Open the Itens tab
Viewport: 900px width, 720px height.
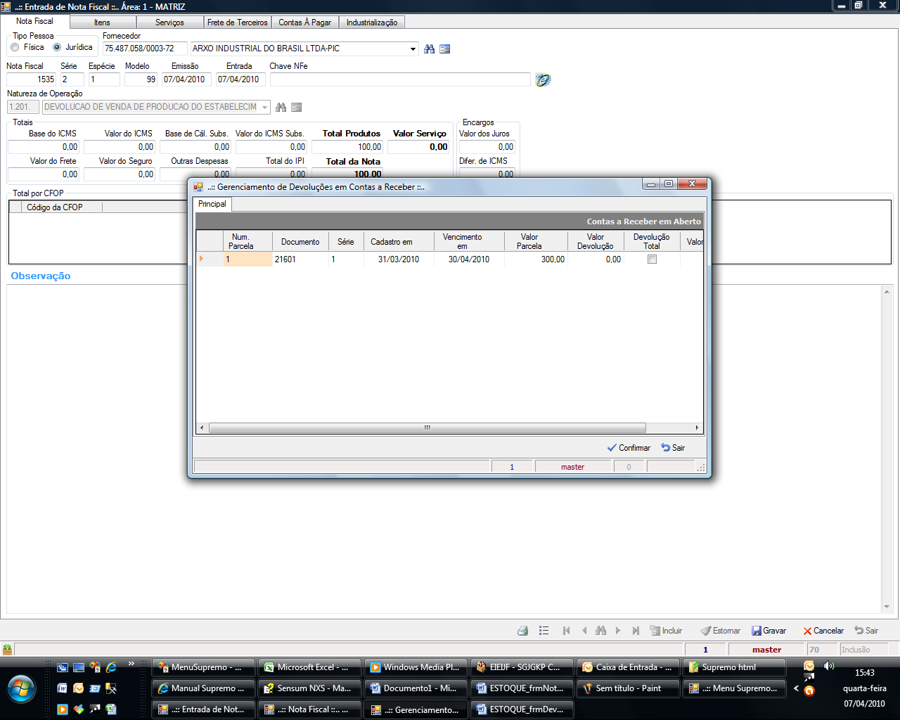click(x=102, y=22)
